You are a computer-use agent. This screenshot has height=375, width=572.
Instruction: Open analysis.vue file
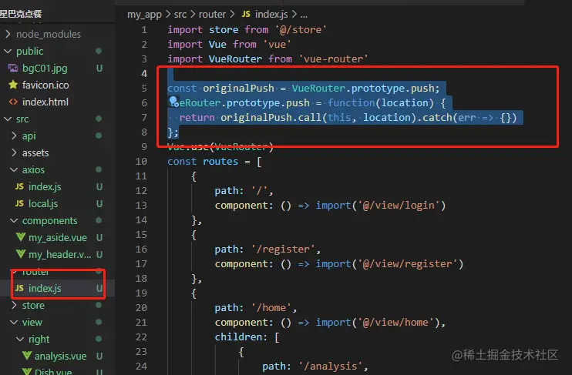(61, 356)
